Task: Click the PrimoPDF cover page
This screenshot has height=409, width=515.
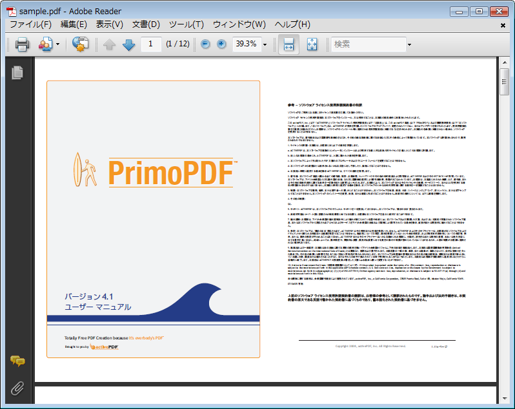Action: pyautogui.click(x=154, y=219)
